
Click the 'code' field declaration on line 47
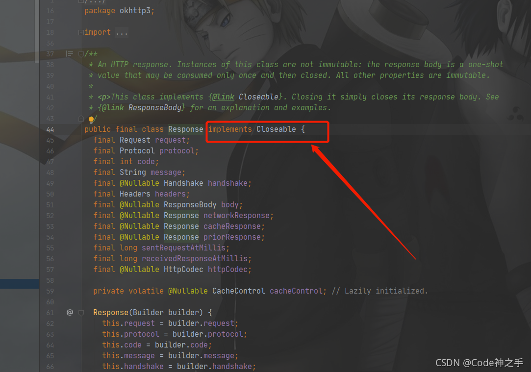146,162
